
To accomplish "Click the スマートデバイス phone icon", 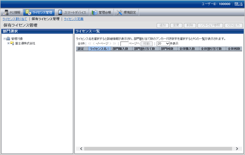I will coord(60,12).
